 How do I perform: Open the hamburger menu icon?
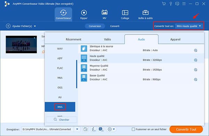(x=184, y=3)
